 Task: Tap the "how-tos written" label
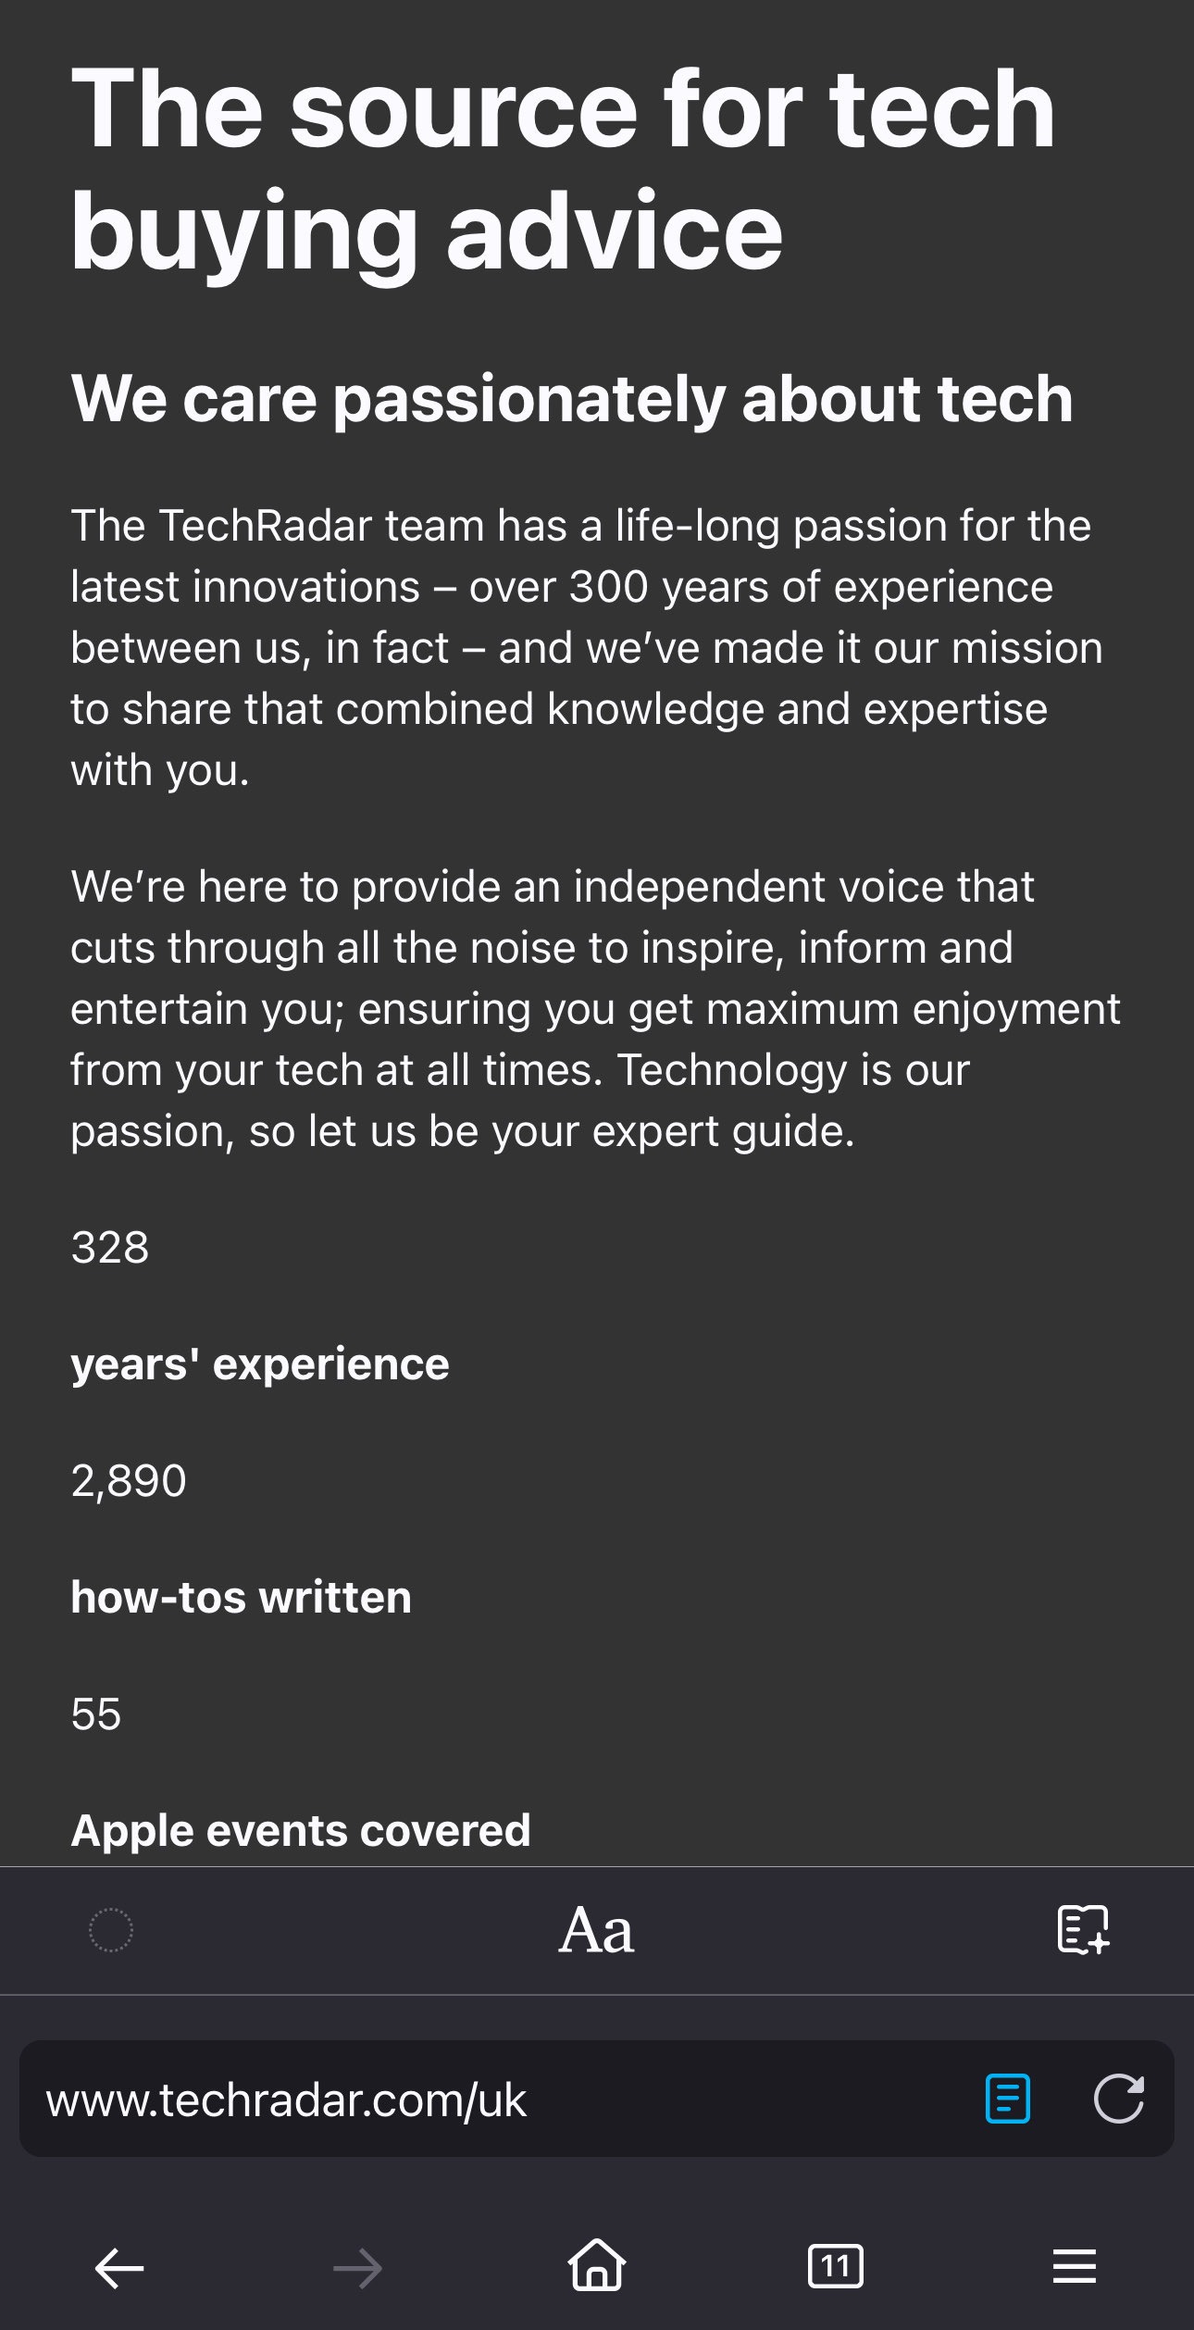(242, 1597)
